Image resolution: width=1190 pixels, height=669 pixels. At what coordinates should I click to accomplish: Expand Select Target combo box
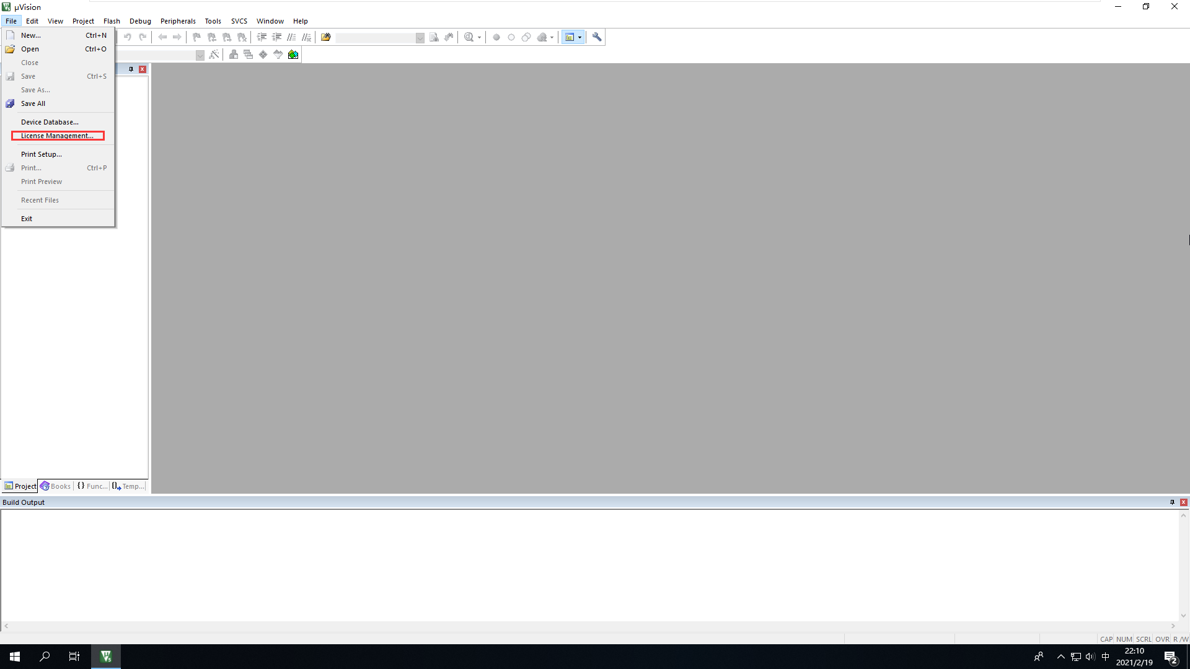click(x=200, y=55)
